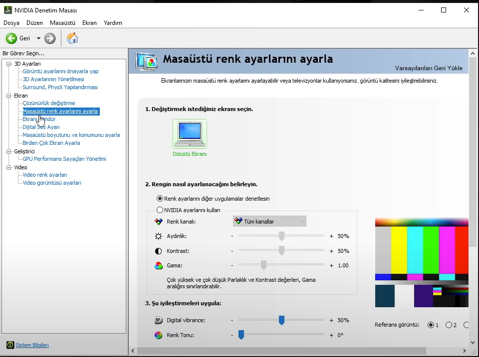
Task: Open '3D Ayarlarının Yönetilmesi' task
Action: click(x=53, y=79)
